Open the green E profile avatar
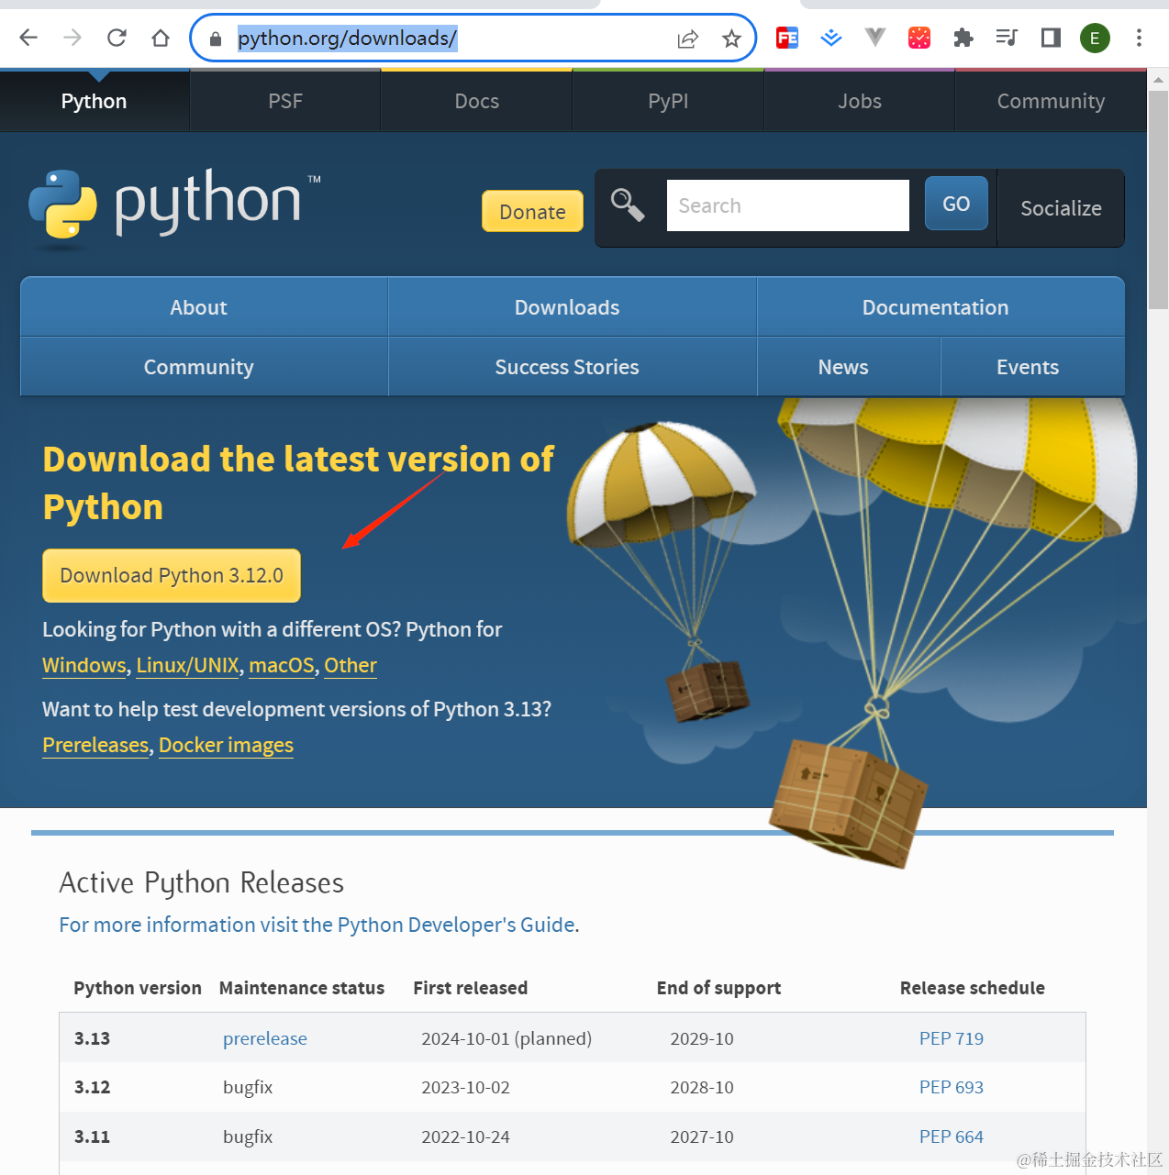 tap(1095, 38)
